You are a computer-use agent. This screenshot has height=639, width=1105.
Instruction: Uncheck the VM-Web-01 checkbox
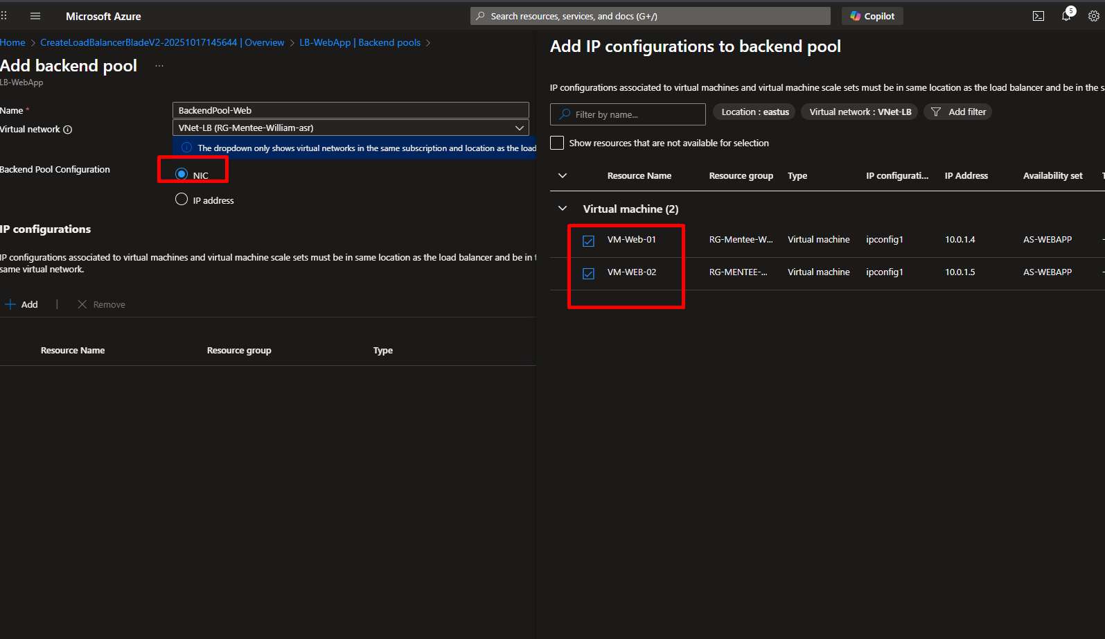point(588,240)
